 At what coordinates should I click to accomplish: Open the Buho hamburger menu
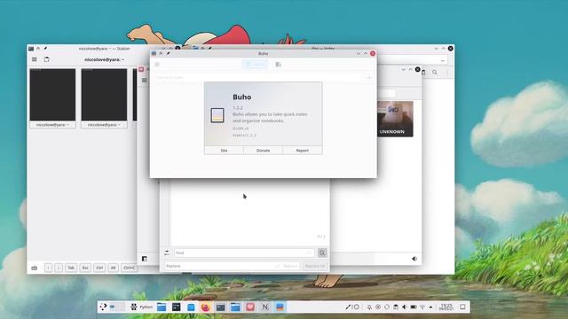[x=157, y=65]
